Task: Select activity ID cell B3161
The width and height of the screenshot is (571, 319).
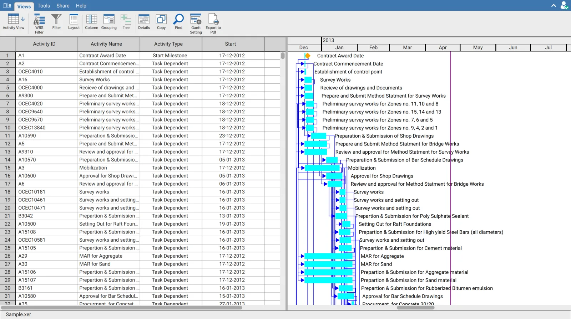Action: 47,288
